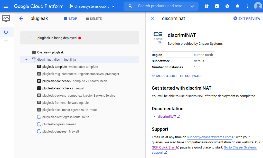Click the search products and resources field
This screenshot has width=263, height=158.
pyautogui.click(x=162, y=6)
